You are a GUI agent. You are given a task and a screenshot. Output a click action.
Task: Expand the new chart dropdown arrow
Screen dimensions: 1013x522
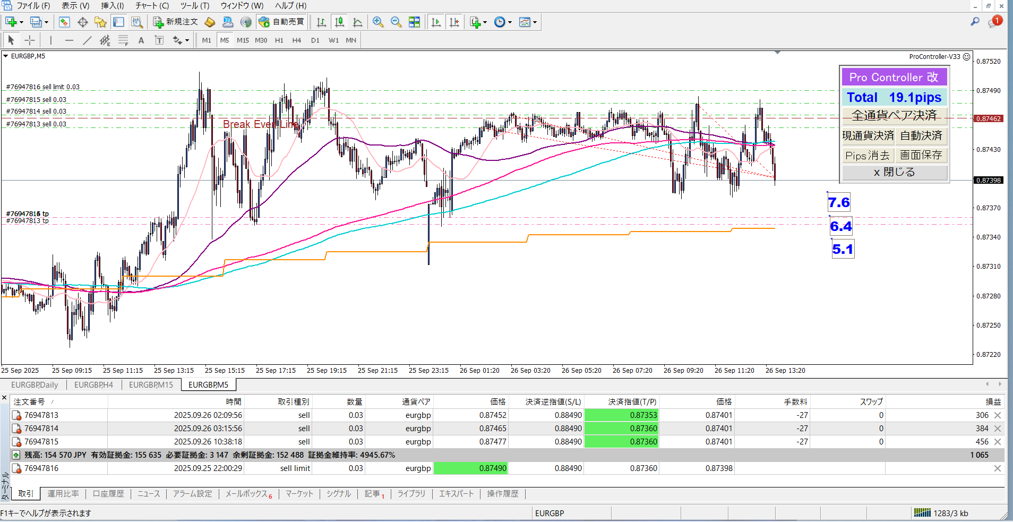coord(21,22)
